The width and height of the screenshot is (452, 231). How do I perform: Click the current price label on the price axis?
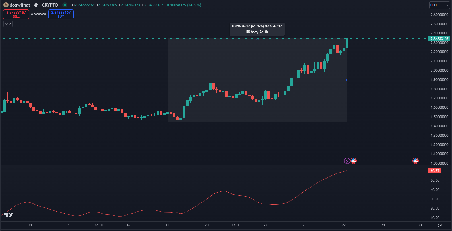439,39
